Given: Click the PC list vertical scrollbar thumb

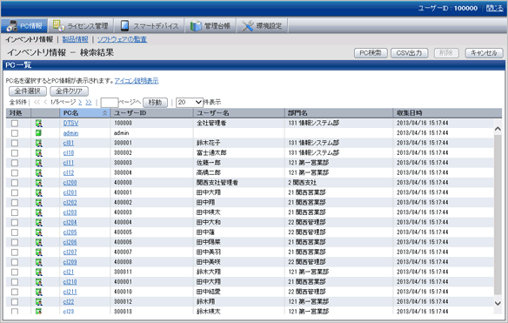Looking at the screenshot, I should 498,215.
